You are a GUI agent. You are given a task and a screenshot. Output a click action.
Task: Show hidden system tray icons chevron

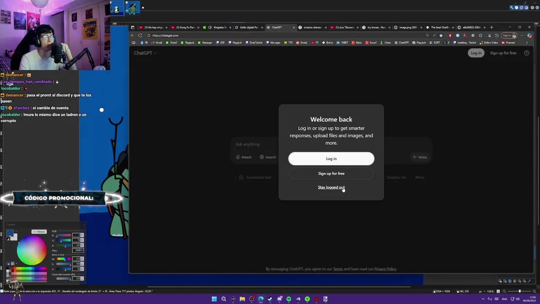[x=483, y=299]
